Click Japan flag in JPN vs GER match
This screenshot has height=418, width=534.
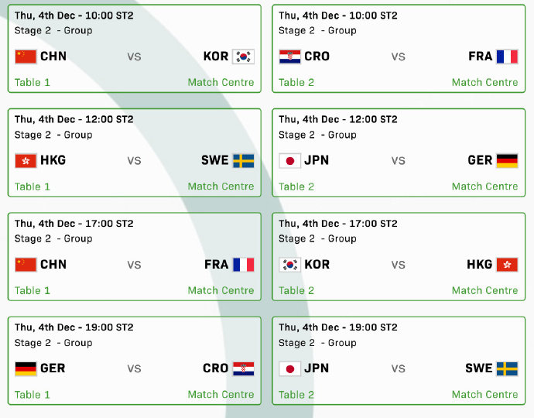289,160
